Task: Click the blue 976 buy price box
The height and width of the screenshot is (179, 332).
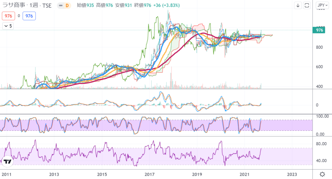Action: point(29,16)
